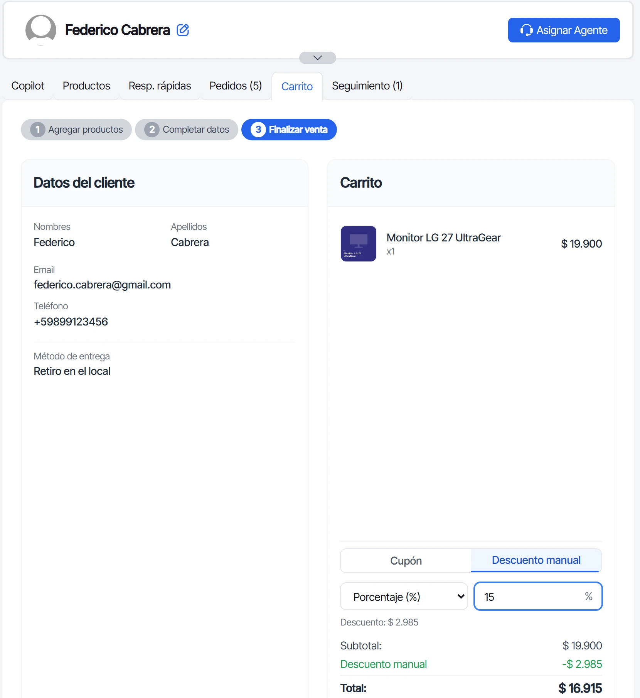Open the Resp. rápidas tab
Viewport: 640px width, 698px height.
[160, 86]
